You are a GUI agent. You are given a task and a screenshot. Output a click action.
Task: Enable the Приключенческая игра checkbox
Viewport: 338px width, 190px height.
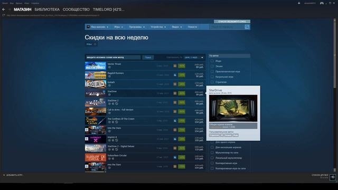[x=212, y=72]
